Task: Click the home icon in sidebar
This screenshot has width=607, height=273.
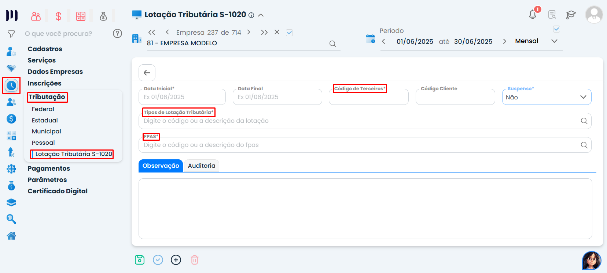Action: 11,236
